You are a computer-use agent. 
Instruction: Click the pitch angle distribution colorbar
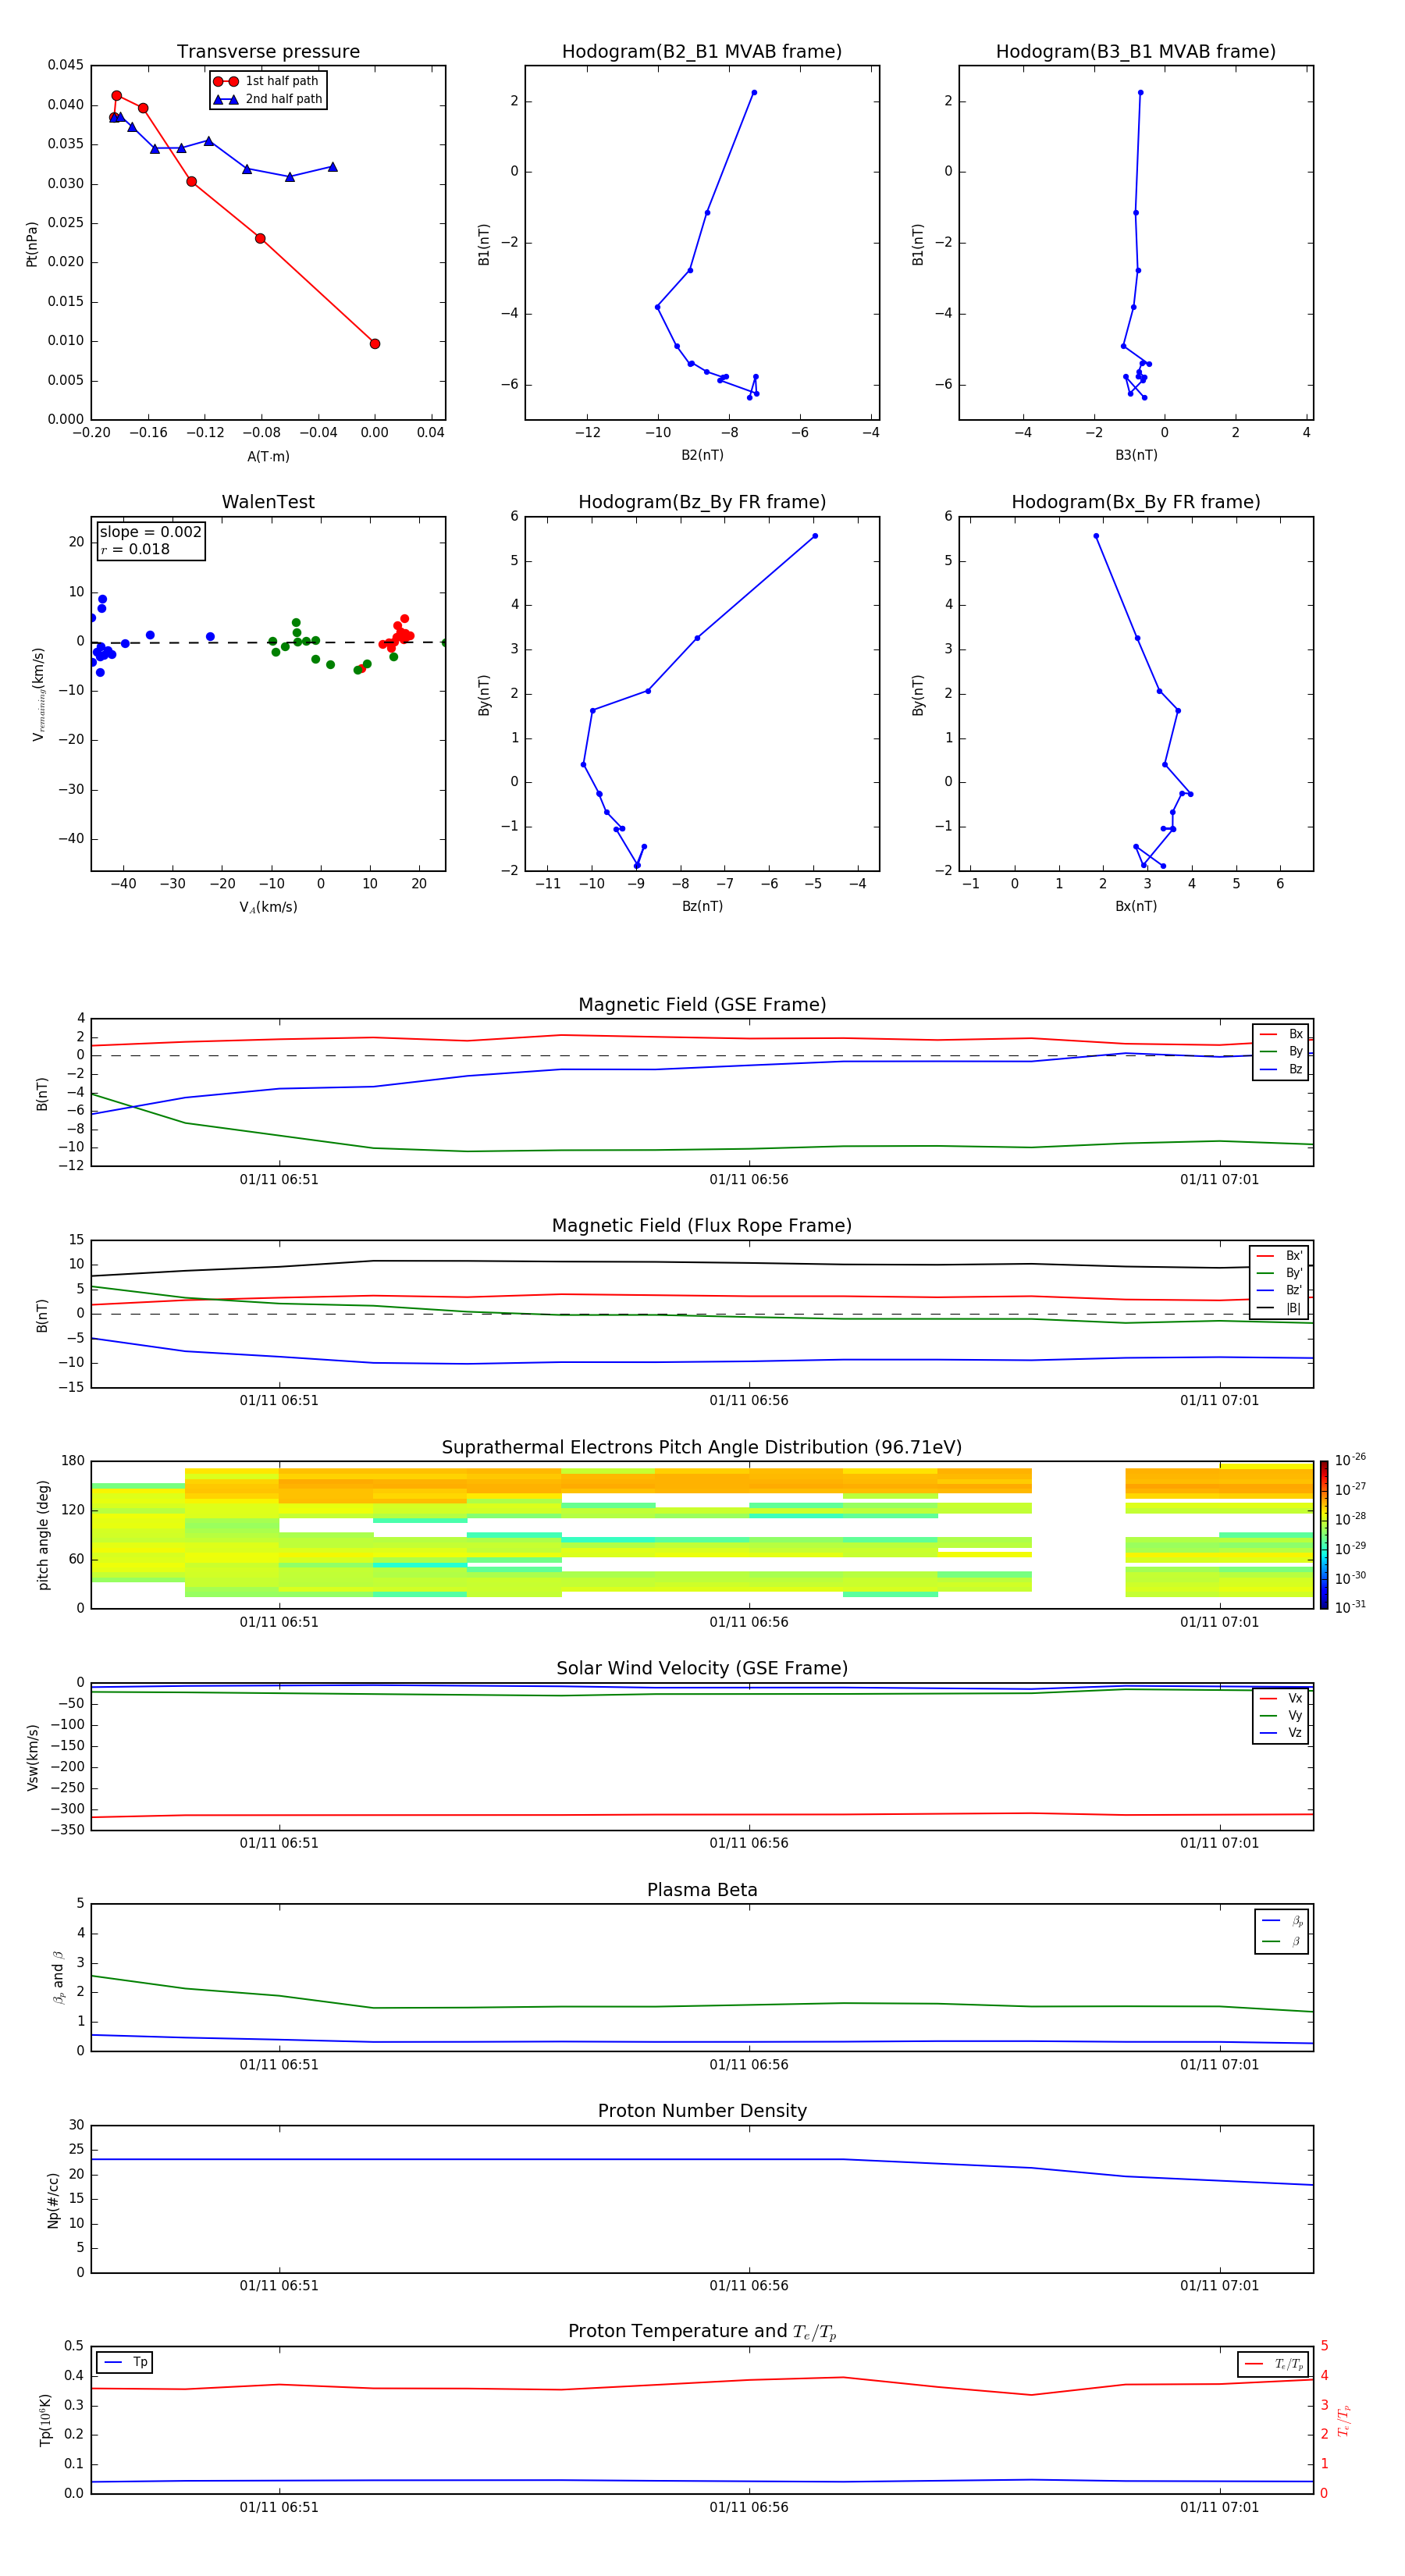pos(1324,1534)
